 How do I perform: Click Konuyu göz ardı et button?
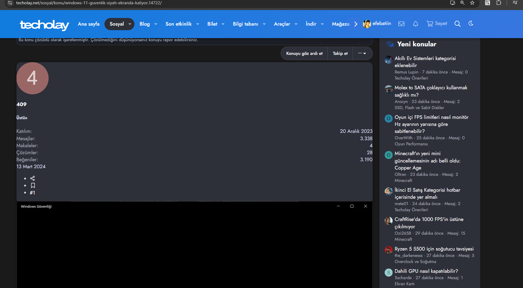[304, 53]
